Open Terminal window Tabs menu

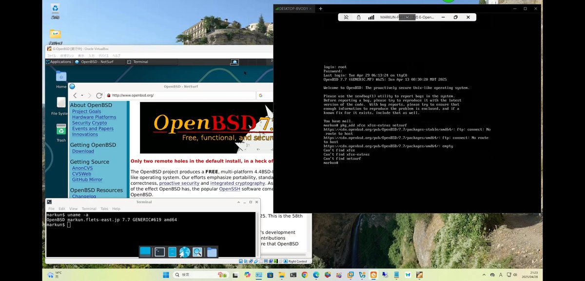pos(104,209)
